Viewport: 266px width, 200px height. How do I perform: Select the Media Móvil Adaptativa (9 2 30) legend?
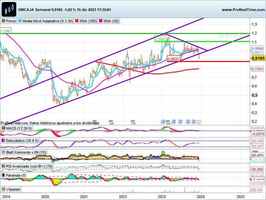[x=46, y=21]
